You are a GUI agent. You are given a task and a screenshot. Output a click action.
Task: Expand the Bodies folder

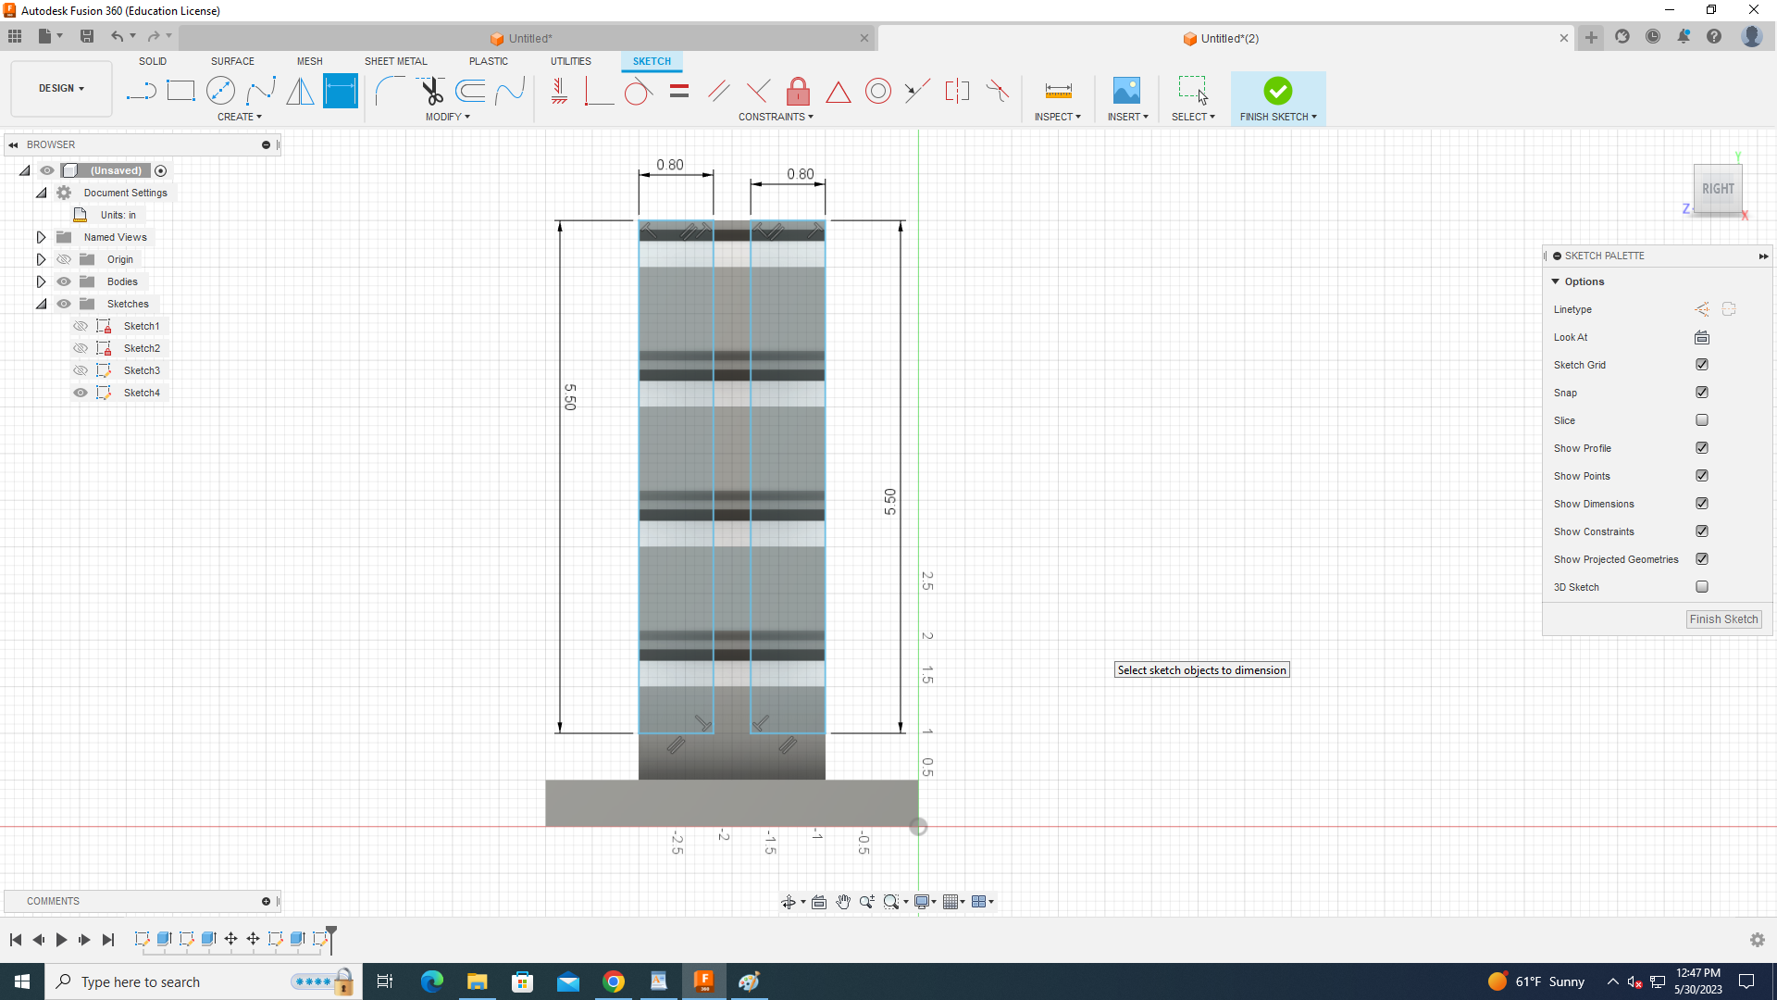click(41, 281)
